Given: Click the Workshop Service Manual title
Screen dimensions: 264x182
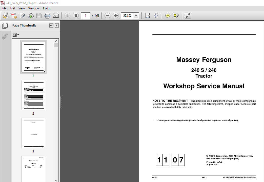Looking at the screenshot, I should click(204, 86).
